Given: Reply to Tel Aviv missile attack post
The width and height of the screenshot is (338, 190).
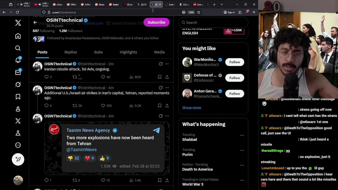Looking at the screenshot, I should click(x=46, y=77).
